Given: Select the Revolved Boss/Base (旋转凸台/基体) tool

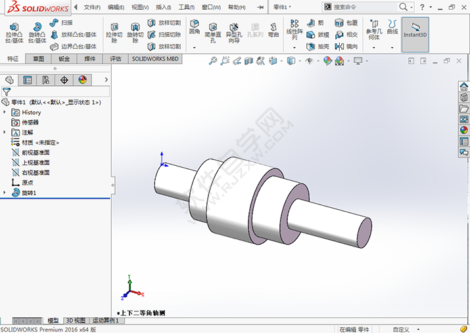Looking at the screenshot, I should (37, 33).
